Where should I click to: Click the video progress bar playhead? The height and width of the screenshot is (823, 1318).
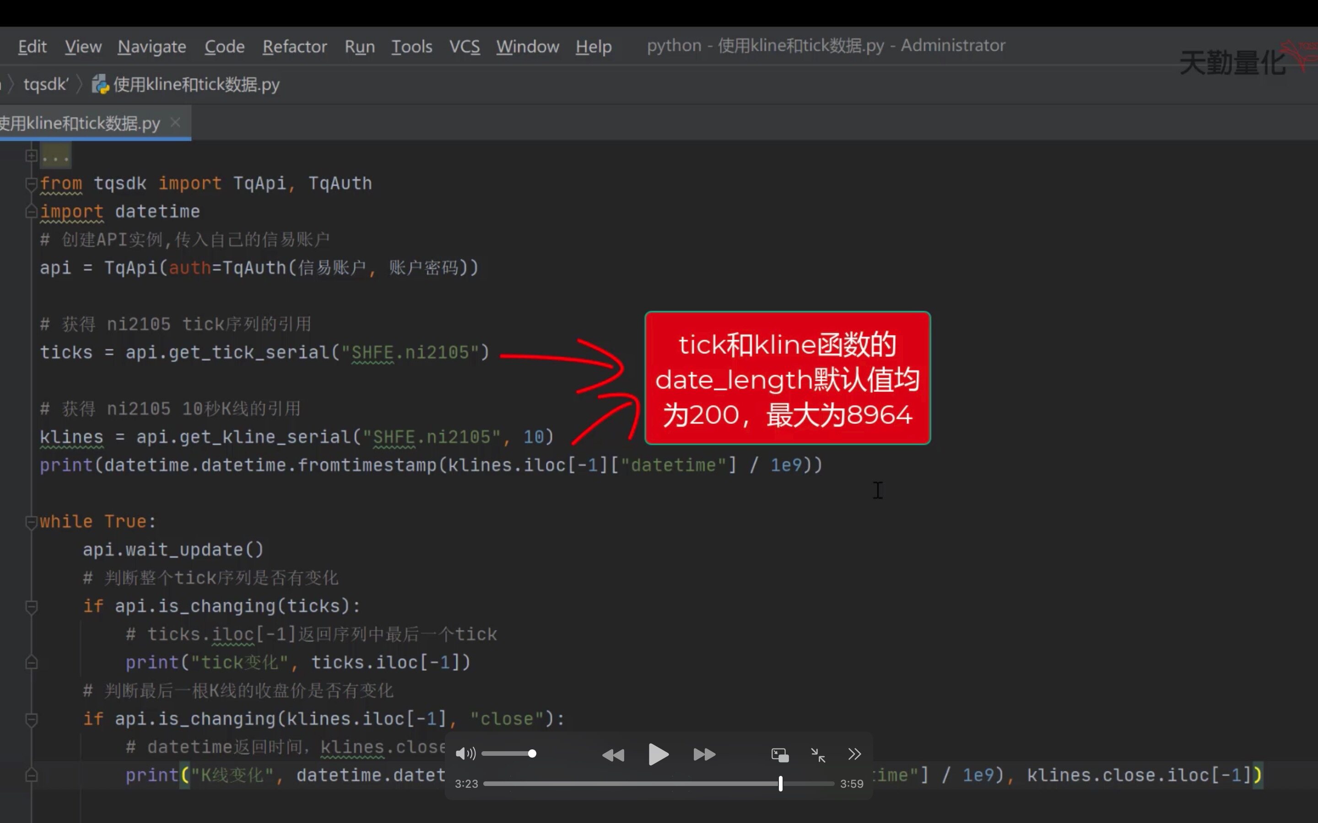pos(780,783)
